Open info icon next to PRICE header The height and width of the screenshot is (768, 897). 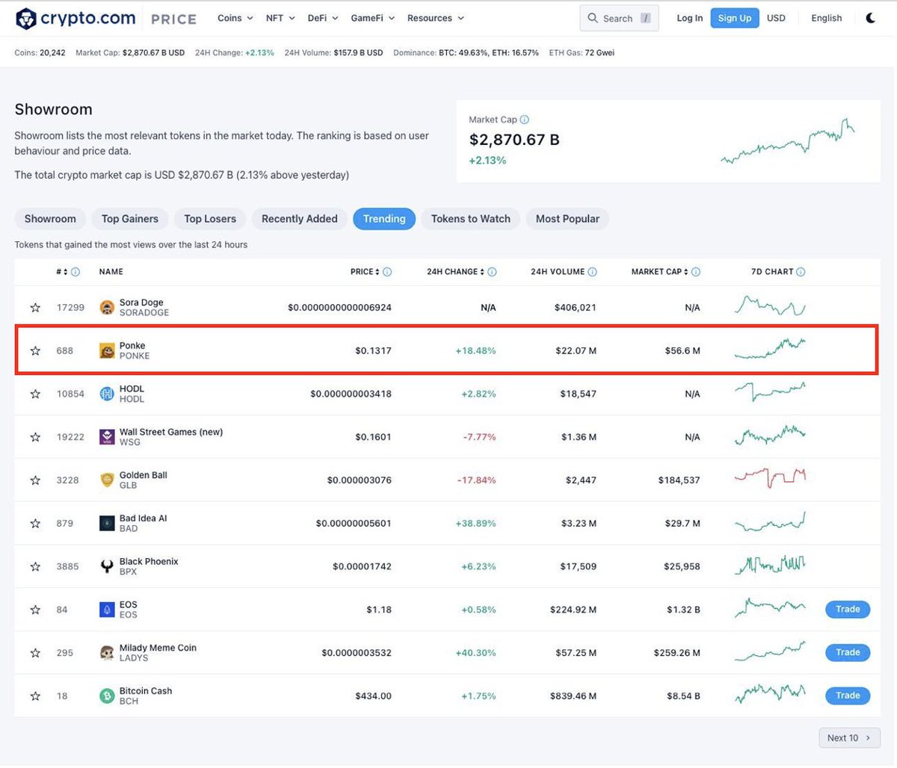(387, 272)
